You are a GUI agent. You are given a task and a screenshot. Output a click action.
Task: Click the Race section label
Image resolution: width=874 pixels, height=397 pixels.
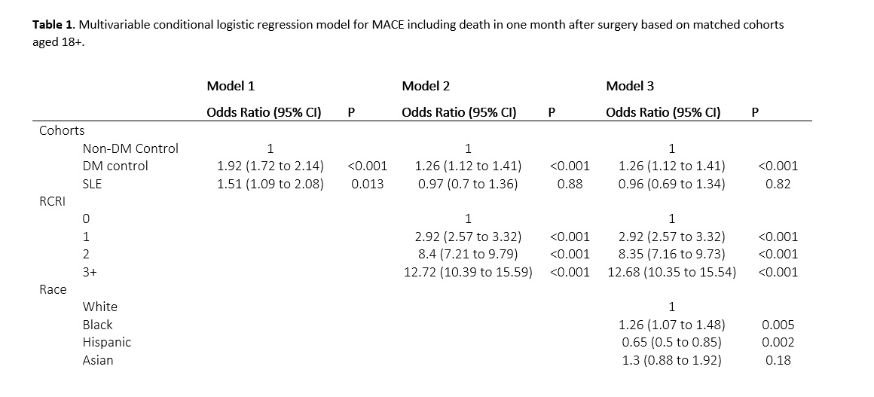[53, 289]
